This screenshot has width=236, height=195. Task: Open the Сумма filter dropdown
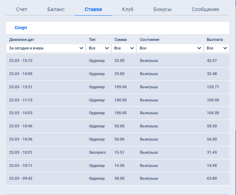[x=124, y=48]
